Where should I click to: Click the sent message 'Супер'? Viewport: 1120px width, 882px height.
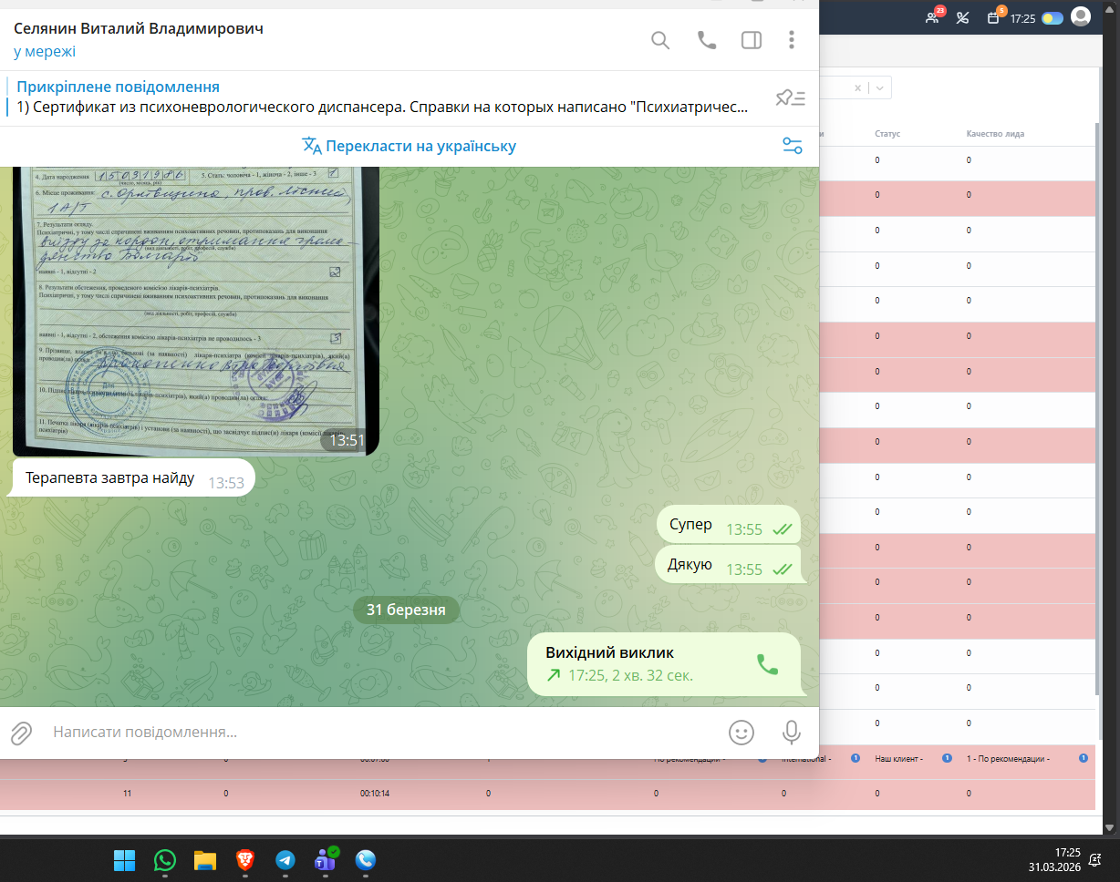click(x=730, y=526)
